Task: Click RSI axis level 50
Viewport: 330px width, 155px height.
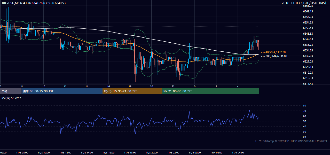Action: tap(304, 121)
